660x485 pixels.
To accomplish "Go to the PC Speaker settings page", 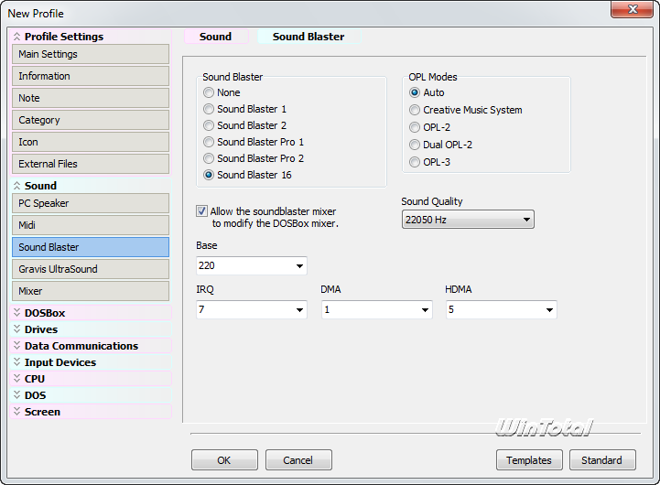I will (90, 203).
